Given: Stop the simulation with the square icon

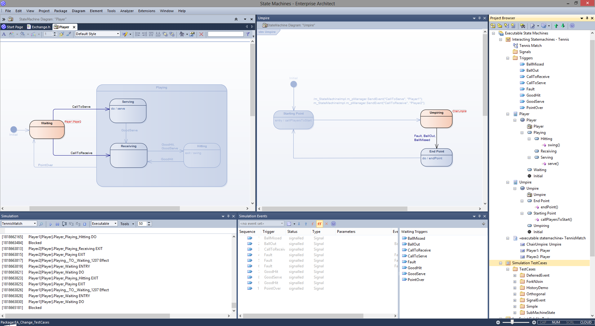Looking at the screenshot, I should [x=85, y=224].
